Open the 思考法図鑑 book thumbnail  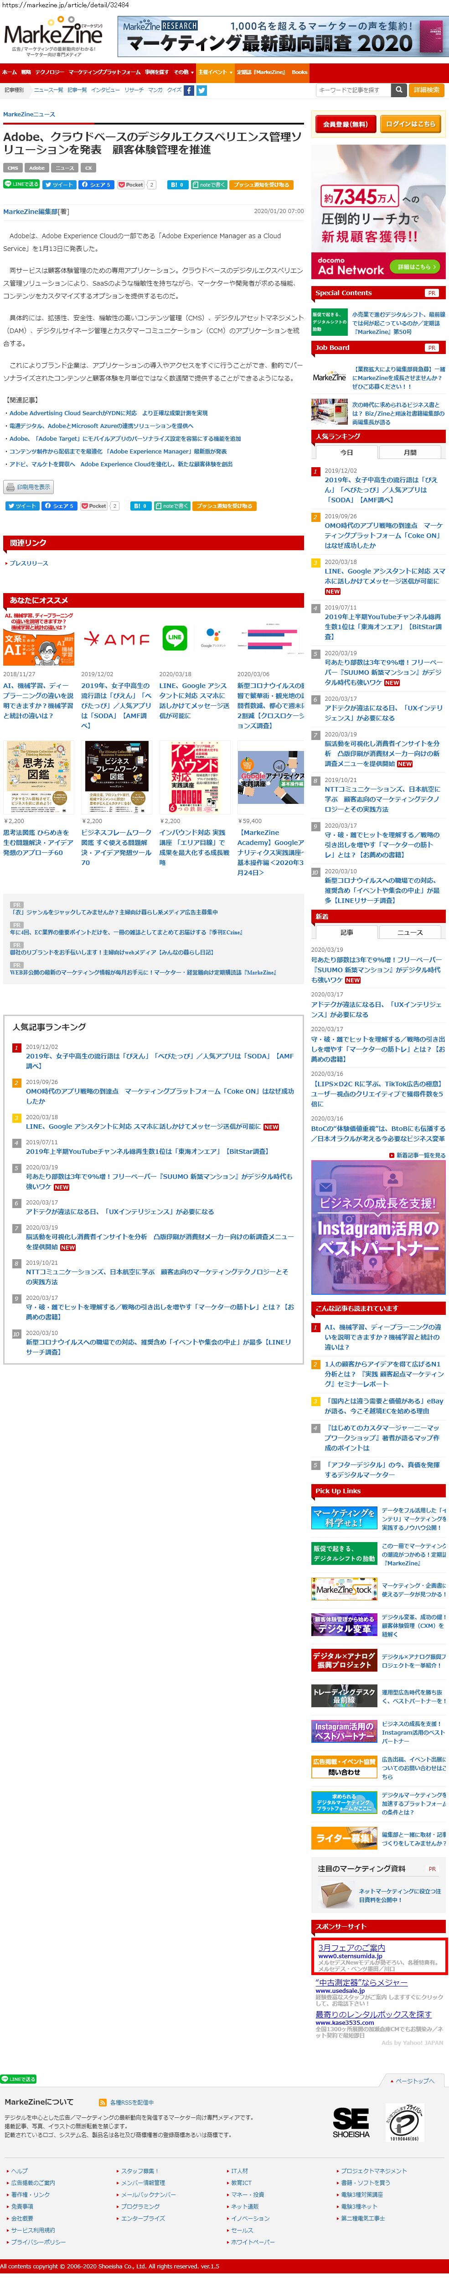[x=38, y=777]
